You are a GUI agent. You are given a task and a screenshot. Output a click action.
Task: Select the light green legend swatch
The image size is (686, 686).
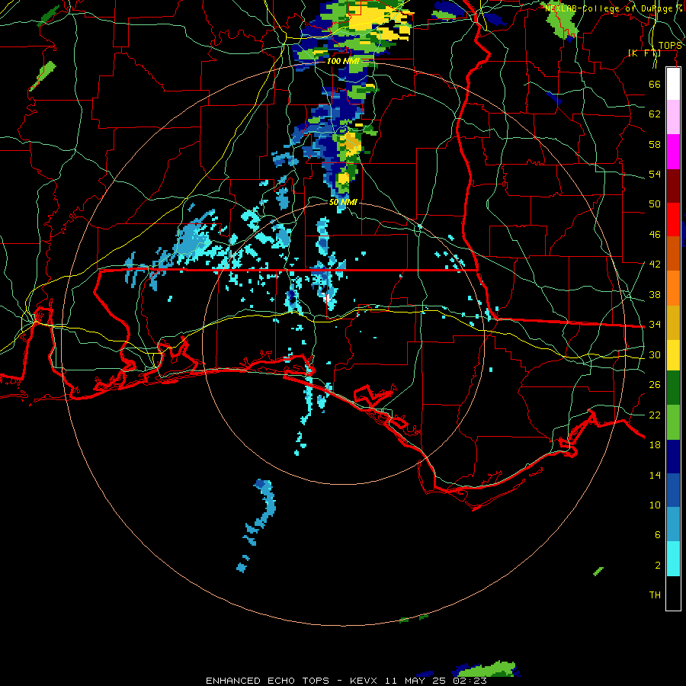(673, 422)
